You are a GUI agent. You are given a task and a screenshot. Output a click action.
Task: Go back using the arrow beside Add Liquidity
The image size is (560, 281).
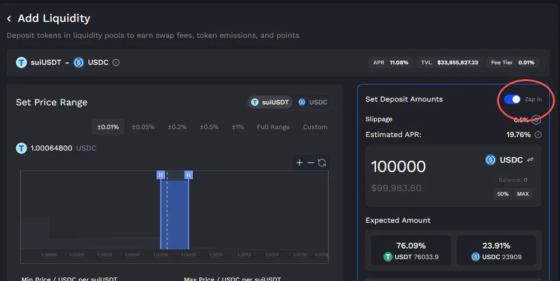click(9, 19)
